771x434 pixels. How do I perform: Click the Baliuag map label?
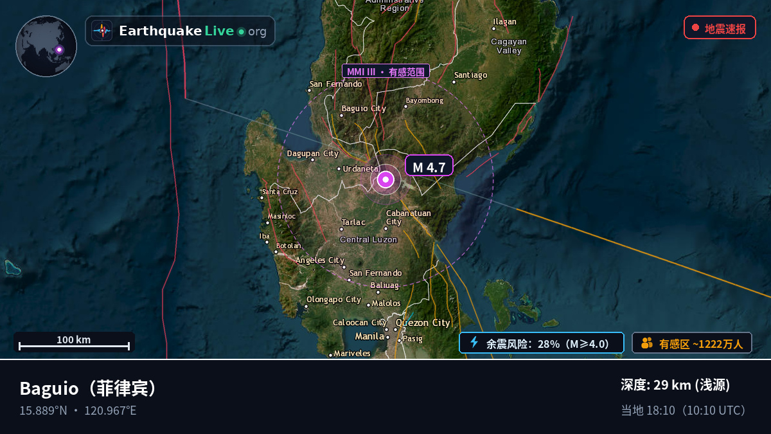click(x=384, y=285)
